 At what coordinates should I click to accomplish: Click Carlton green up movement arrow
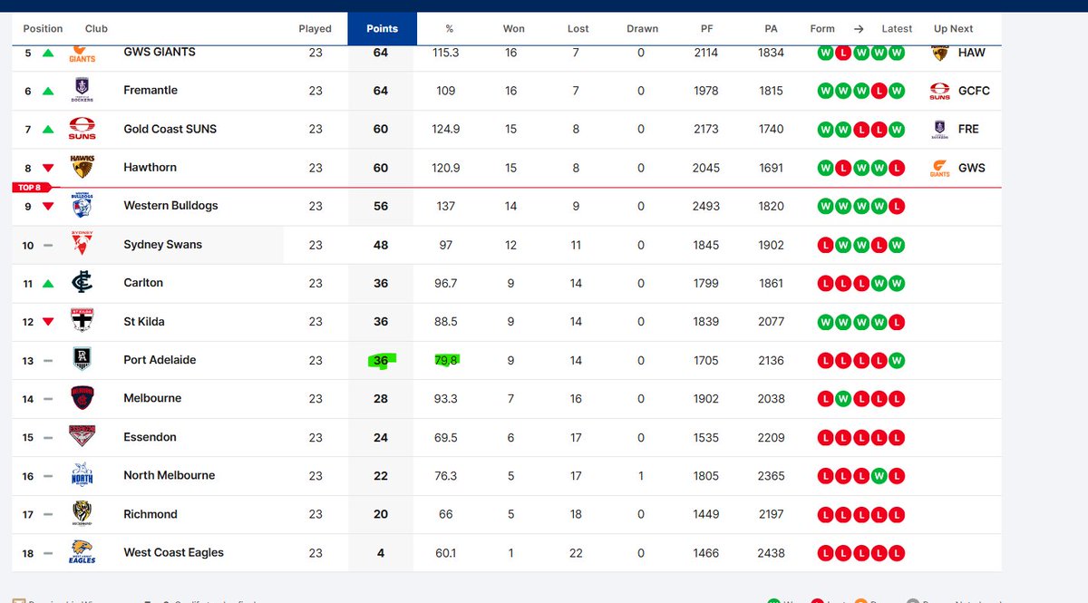coord(48,284)
